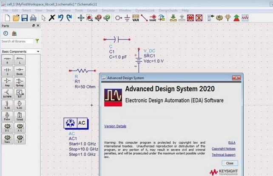Click the View All icon
The image size is (273, 176).
coord(81,18)
